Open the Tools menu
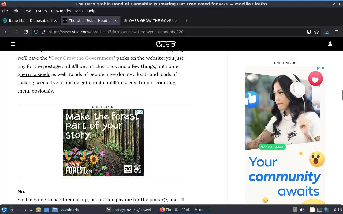 (79, 11)
